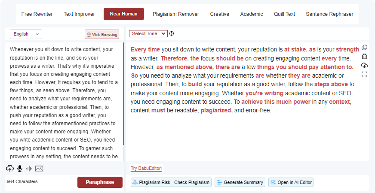Click Plagiarism Risk - Check Plagiarism
Image resolution: width=375 pixels, height=193 pixels.
171,182
